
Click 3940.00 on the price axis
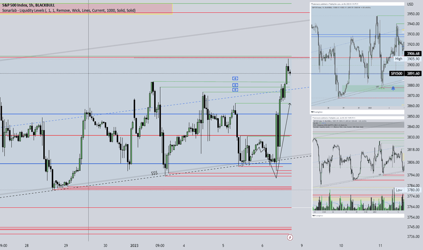pos(413,24)
